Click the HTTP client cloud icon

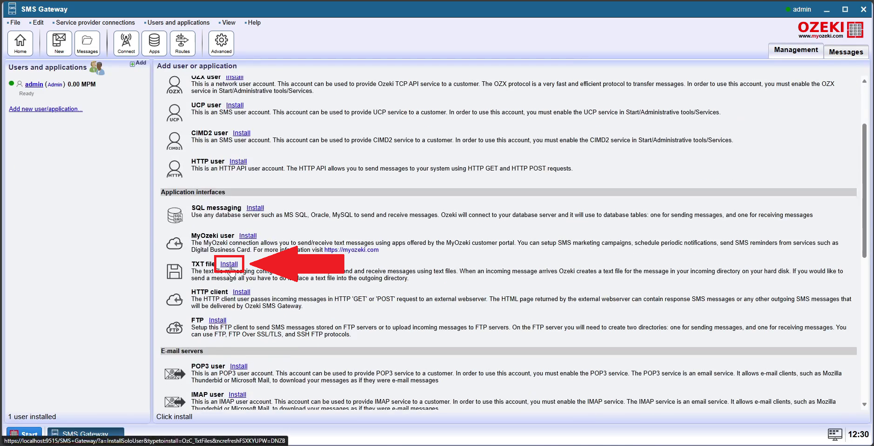[175, 300]
